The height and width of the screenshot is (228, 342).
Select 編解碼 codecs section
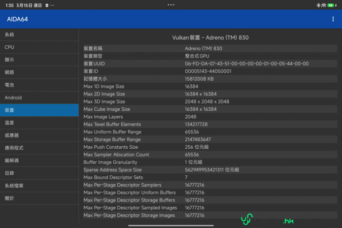point(39,161)
